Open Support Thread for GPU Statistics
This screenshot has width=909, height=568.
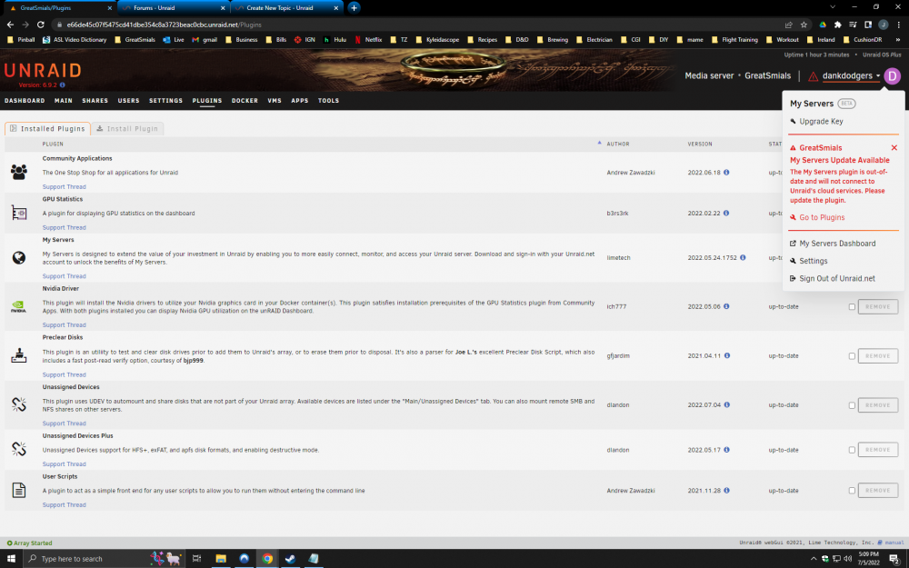(x=64, y=227)
